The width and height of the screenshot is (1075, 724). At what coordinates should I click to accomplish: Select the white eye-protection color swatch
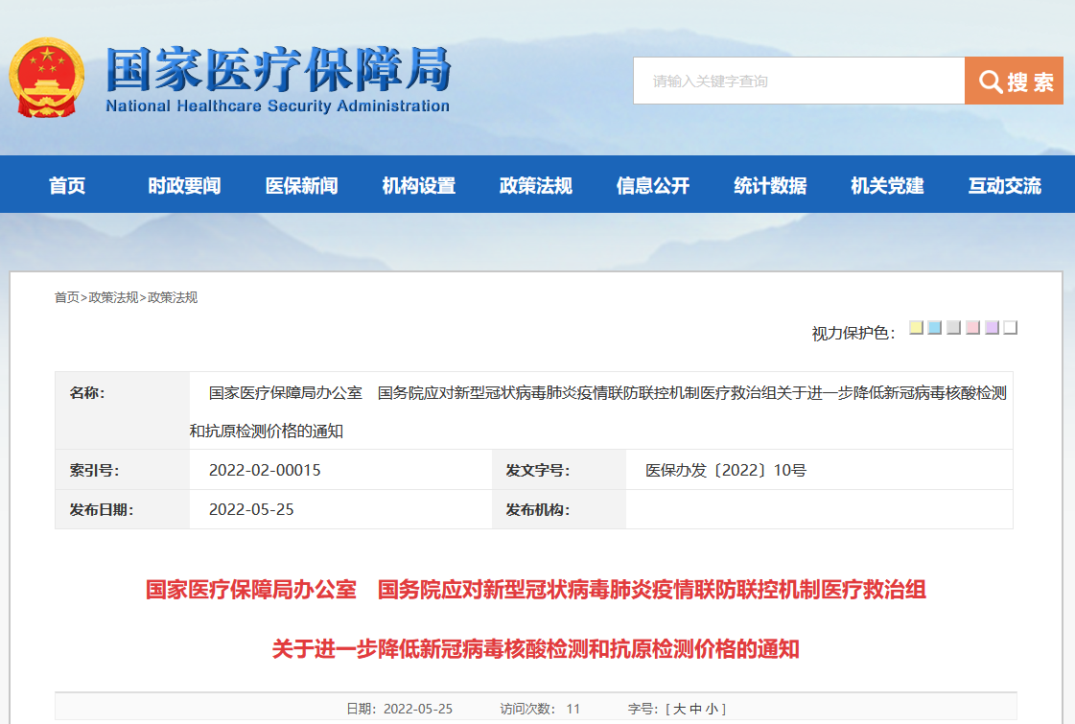1011,328
